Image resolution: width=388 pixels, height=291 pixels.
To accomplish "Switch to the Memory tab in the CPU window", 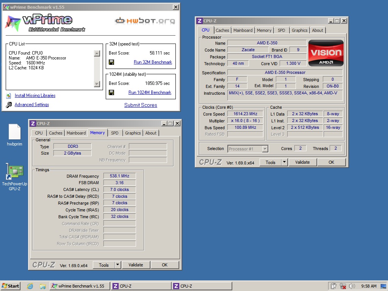I will tap(264, 30).
